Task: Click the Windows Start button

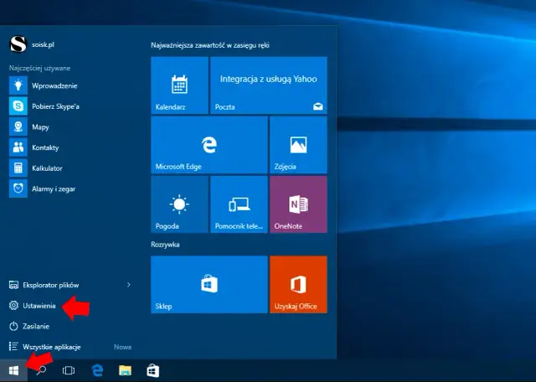Action: 13,370
